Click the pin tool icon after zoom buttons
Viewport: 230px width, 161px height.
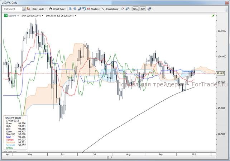(x=80, y=9)
